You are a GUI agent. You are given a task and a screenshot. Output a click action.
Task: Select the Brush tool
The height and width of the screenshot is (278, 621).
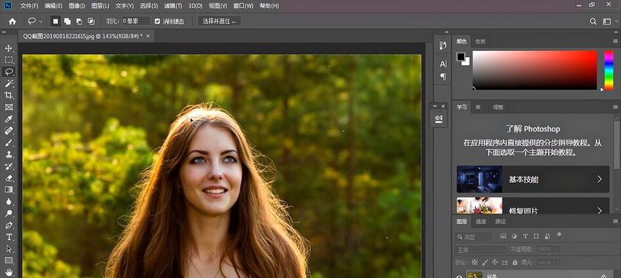pyautogui.click(x=9, y=142)
